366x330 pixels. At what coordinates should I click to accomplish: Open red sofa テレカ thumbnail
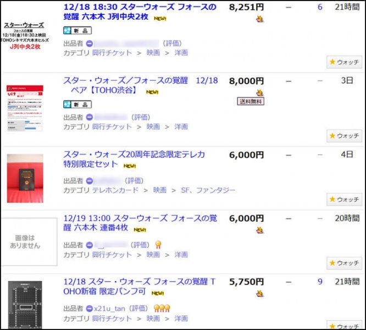tap(25, 178)
